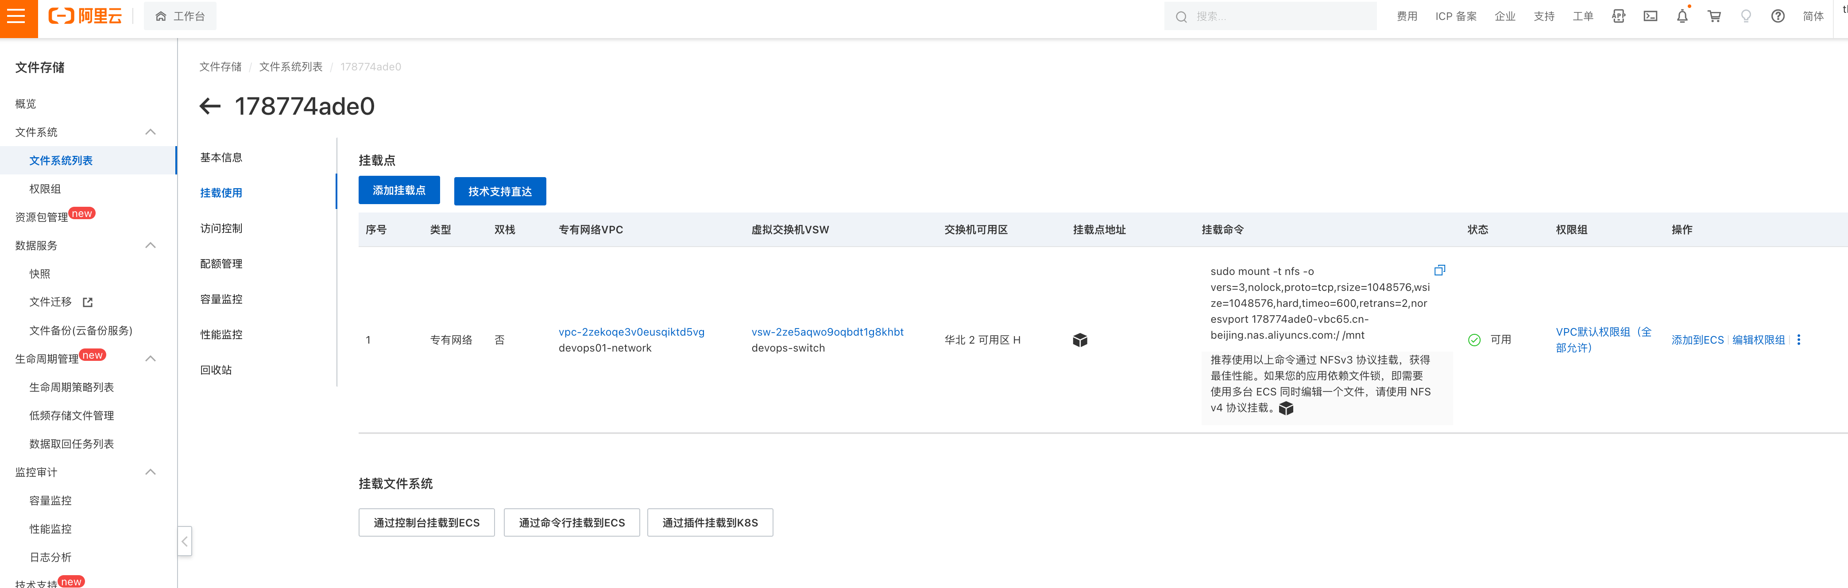The width and height of the screenshot is (1848, 588).
Task: Switch to the 访问控制 tab
Action: (x=221, y=228)
